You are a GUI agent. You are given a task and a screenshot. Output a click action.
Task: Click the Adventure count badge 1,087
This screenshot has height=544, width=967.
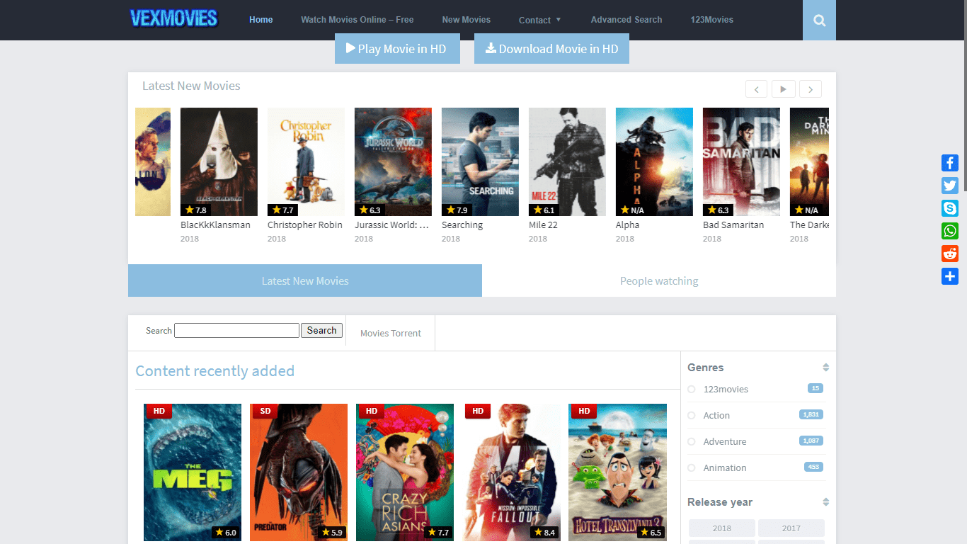[x=811, y=441]
